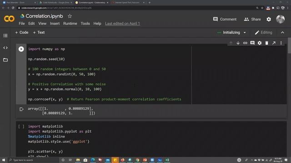The width and height of the screenshot is (291, 163).
Task: Open the code snippets sidebar panel
Action: point(5,48)
